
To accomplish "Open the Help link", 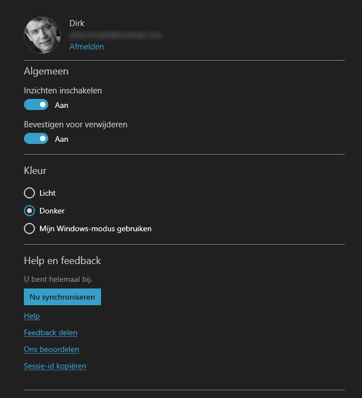I will coord(32,316).
